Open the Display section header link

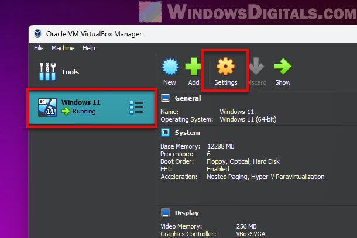187,213
